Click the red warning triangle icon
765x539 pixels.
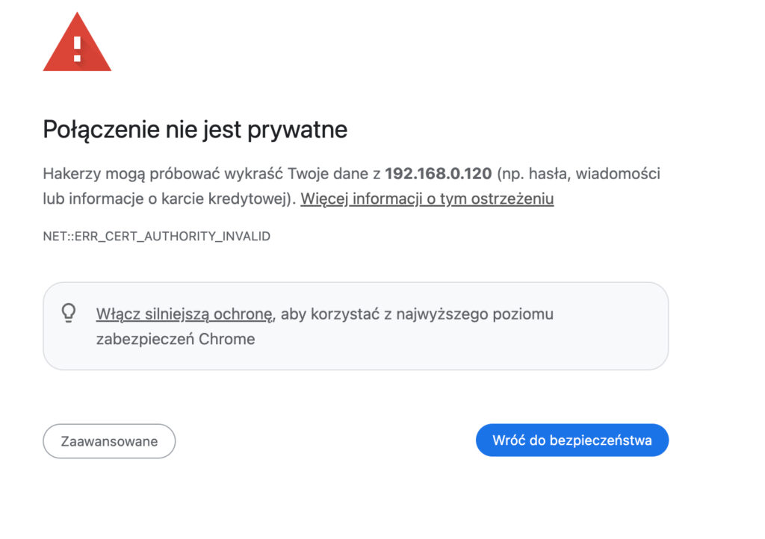pos(77,43)
